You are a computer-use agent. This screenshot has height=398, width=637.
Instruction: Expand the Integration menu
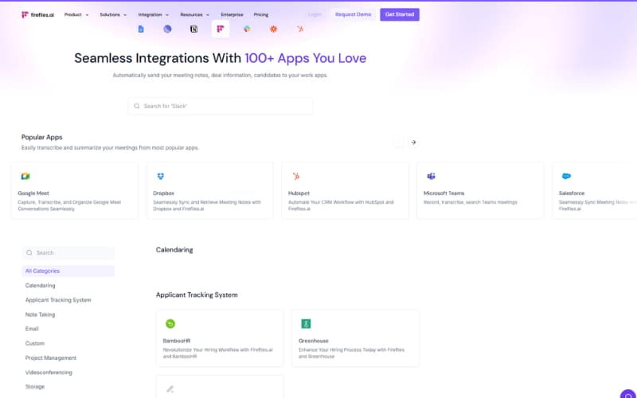[154, 14]
